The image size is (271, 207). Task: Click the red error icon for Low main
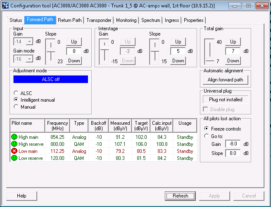pos(14,151)
